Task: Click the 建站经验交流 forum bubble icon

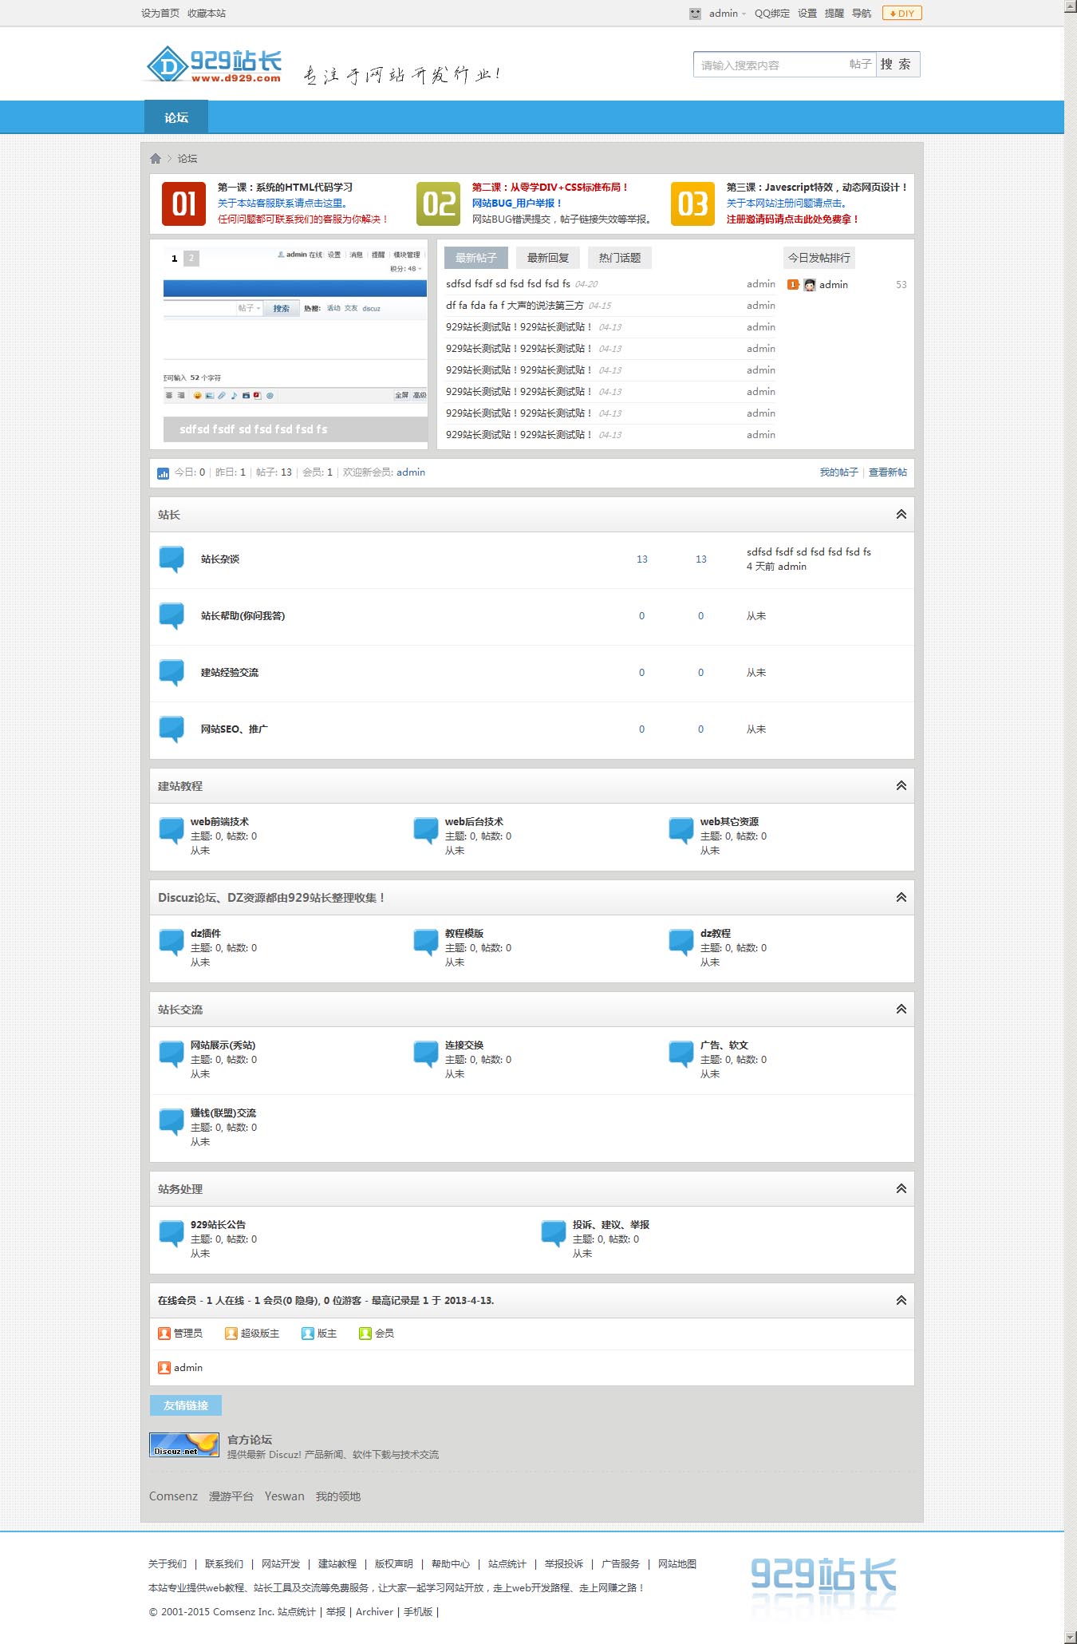Action: point(172,673)
